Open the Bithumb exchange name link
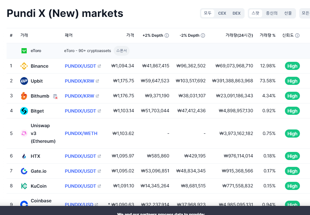 click(40, 96)
